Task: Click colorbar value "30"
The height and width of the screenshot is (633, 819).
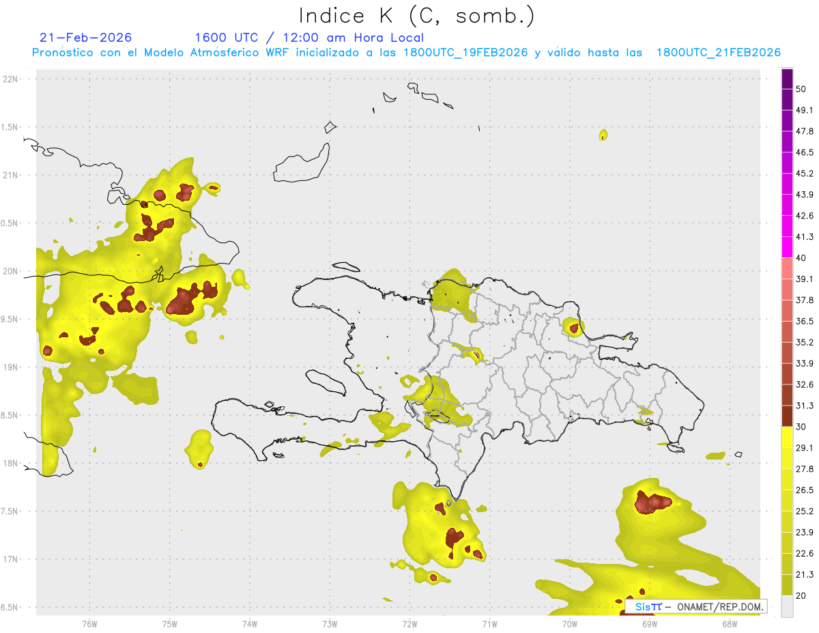Action: click(x=801, y=427)
